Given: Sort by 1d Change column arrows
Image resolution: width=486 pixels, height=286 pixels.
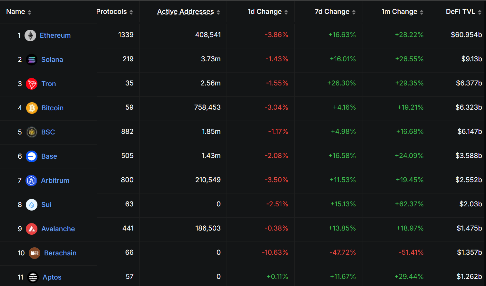Looking at the screenshot, I should [286, 12].
